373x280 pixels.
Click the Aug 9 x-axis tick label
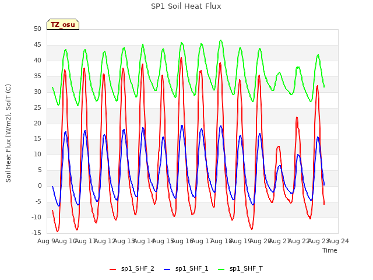click(x=47, y=241)
